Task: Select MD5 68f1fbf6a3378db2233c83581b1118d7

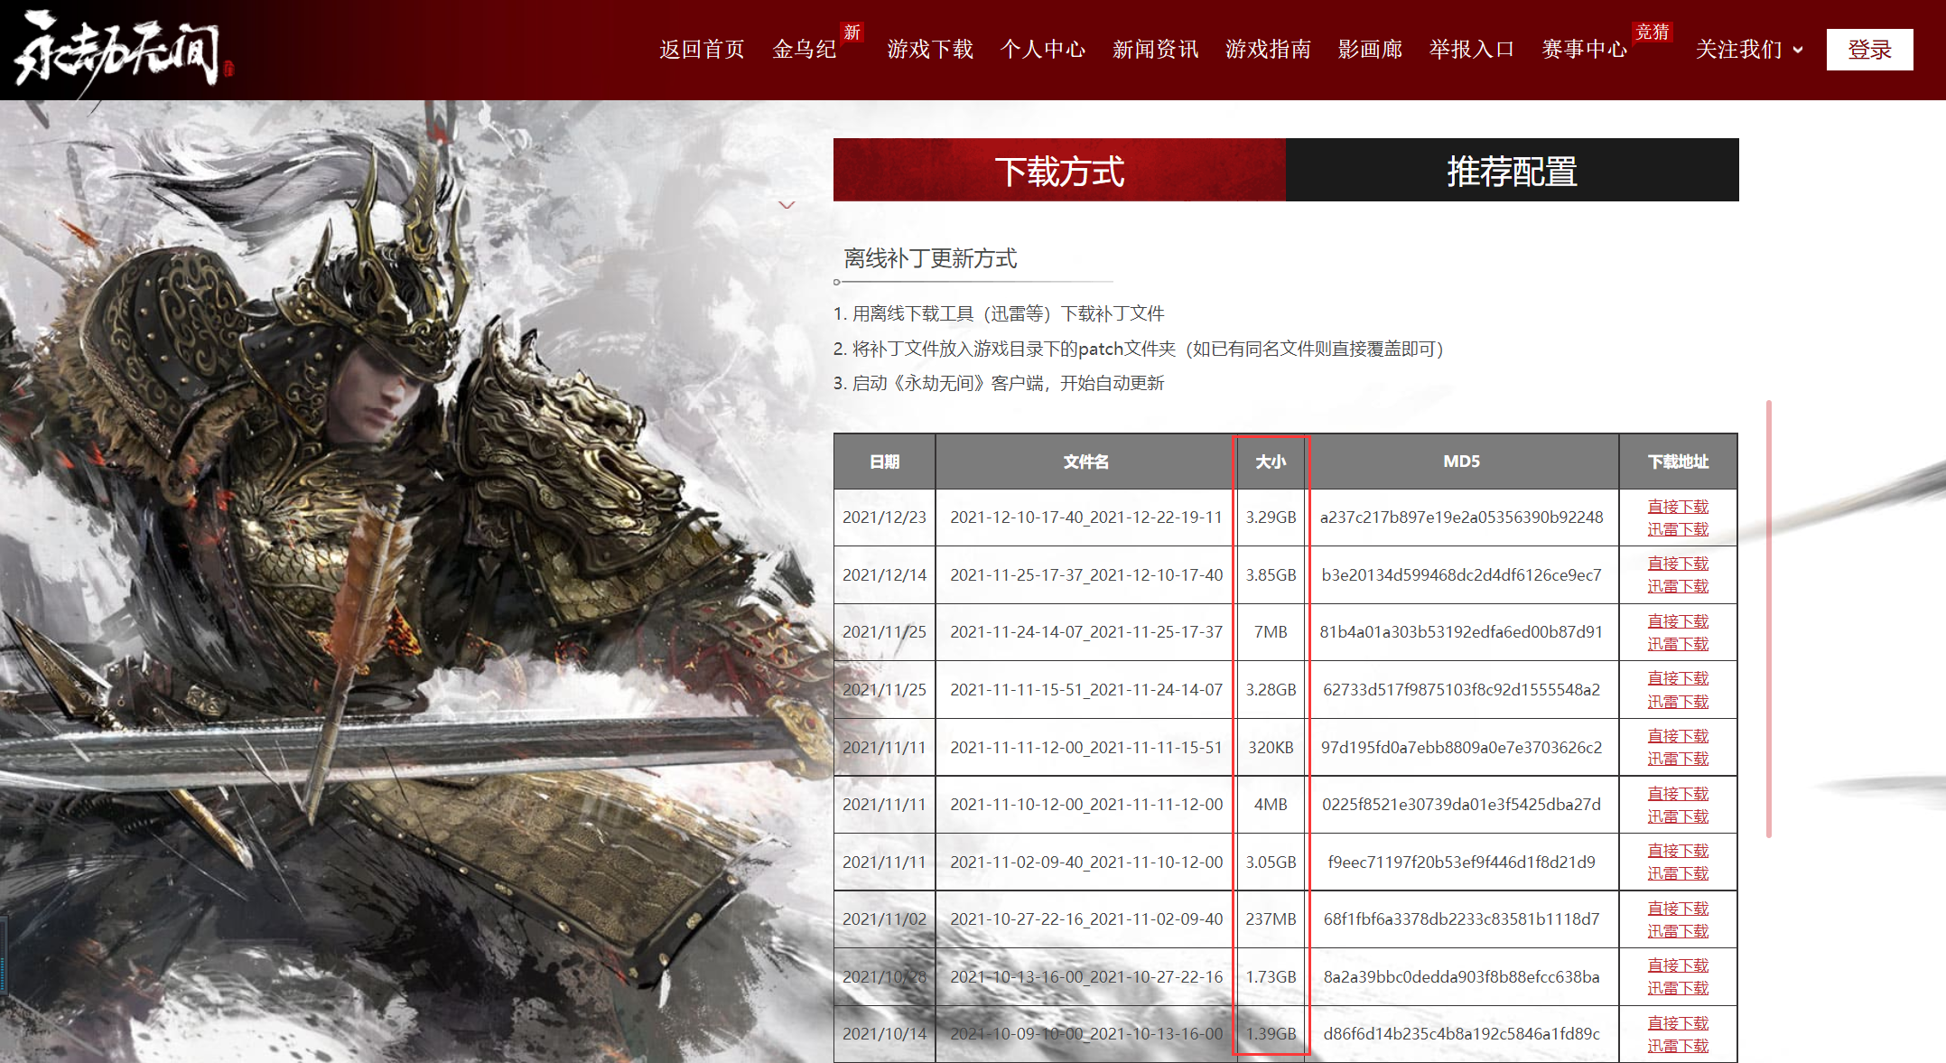Action: click(1461, 919)
